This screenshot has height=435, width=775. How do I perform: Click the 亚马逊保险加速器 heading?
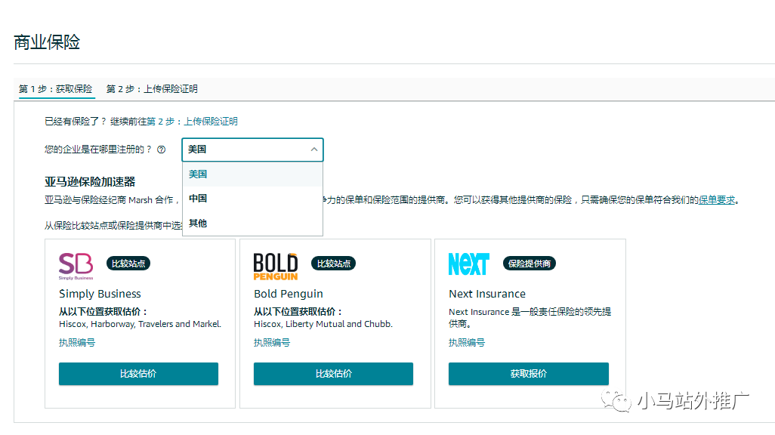click(x=90, y=182)
